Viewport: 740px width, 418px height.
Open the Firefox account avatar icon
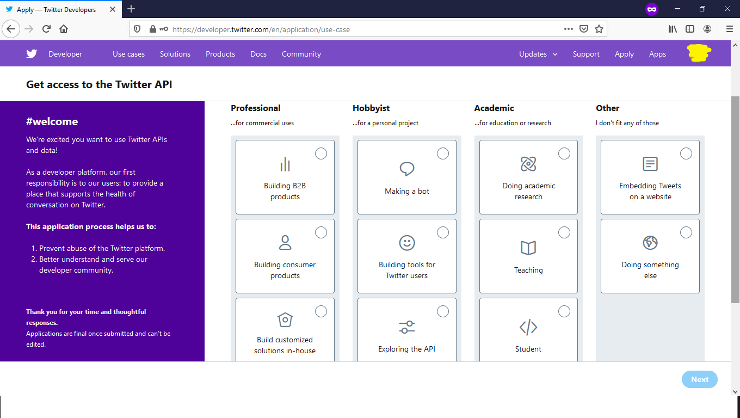(707, 29)
